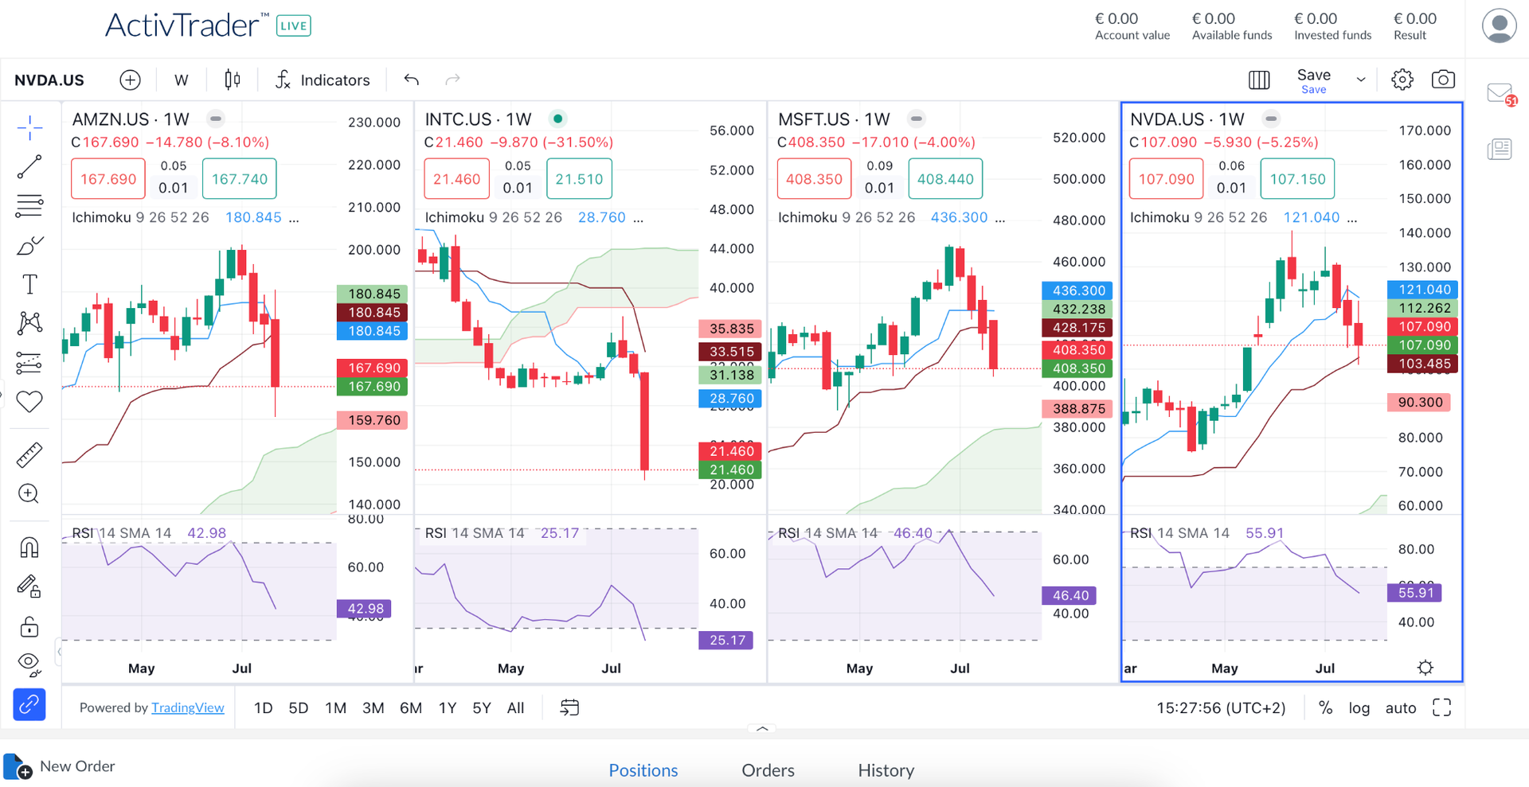Click AMZN buy price 167.740

tap(240, 179)
